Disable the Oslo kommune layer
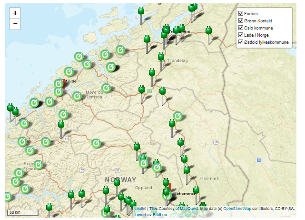The width and height of the screenshot is (305, 220). pyautogui.click(x=241, y=28)
